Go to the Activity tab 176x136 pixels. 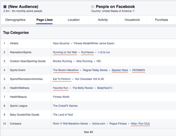click(x=103, y=20)
